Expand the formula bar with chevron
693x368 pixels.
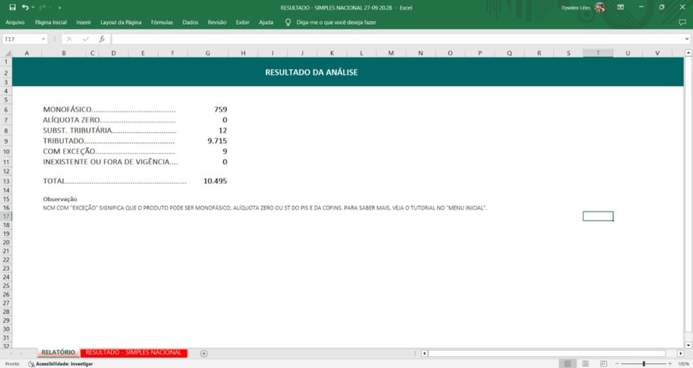point(687,39)
